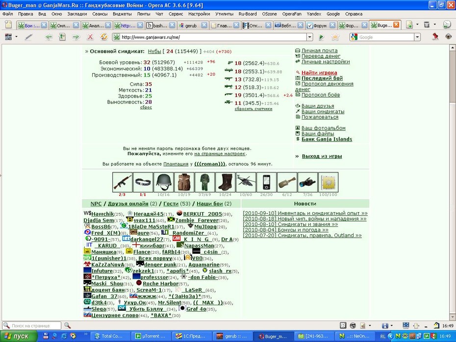Bookmark page with the star icon
Screen dimensions: 456x342
tap(335, 37)
